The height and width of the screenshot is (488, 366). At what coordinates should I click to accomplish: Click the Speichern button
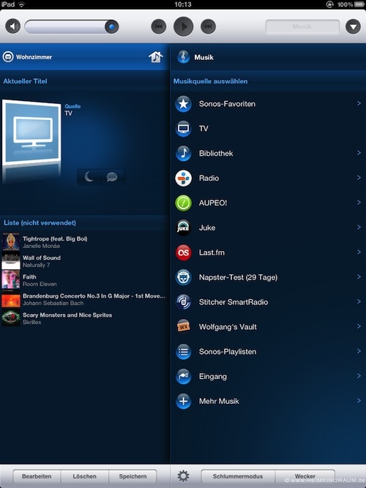[x=132, y=476]
